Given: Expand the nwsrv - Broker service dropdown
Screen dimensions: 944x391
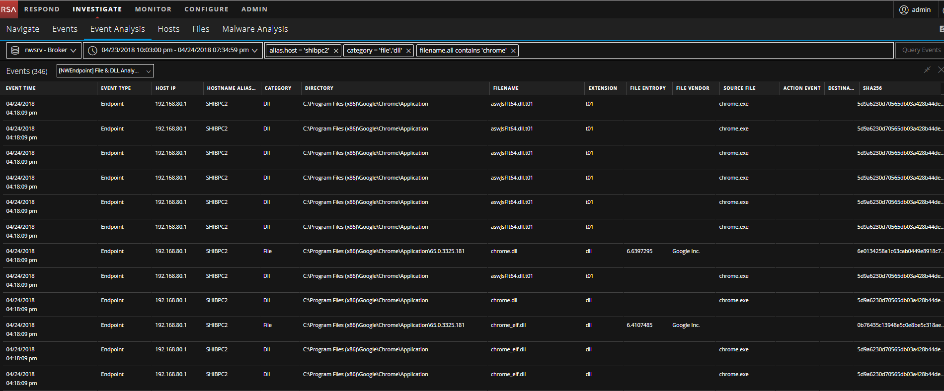Looking at the screenshot, I should (x=74, y=50).
